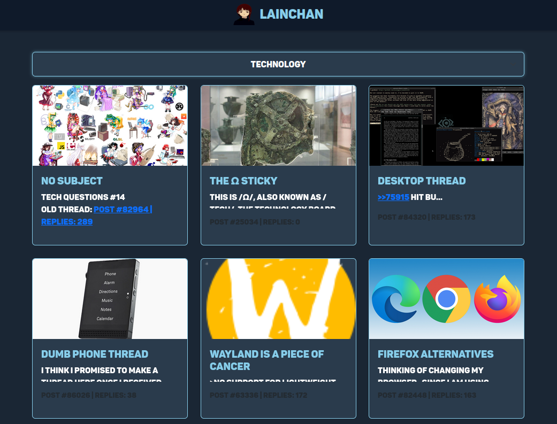Follow the >>75915 quote link
Image resolution: width=557 pixels, height=424 pixels.
click(x=394, y=197)
